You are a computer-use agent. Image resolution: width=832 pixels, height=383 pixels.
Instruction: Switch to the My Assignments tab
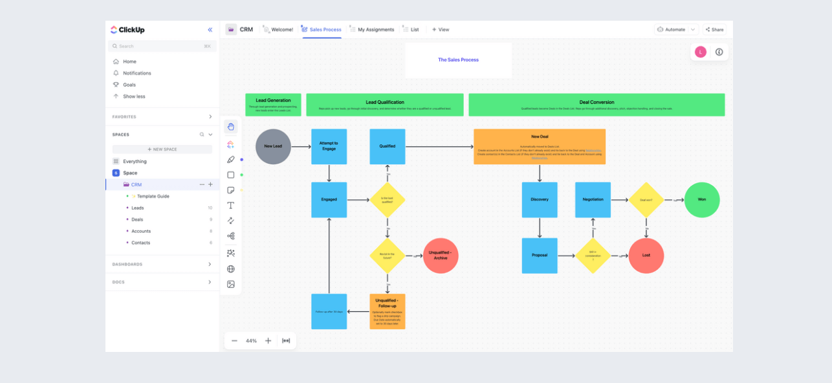pos(375,30)
